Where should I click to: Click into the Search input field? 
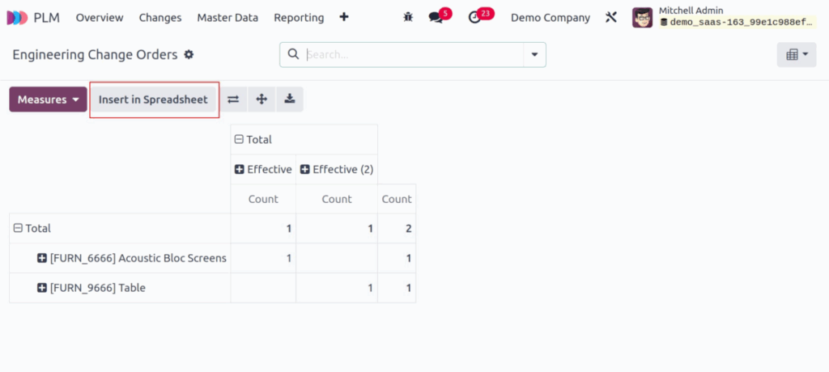pos(414,54)
